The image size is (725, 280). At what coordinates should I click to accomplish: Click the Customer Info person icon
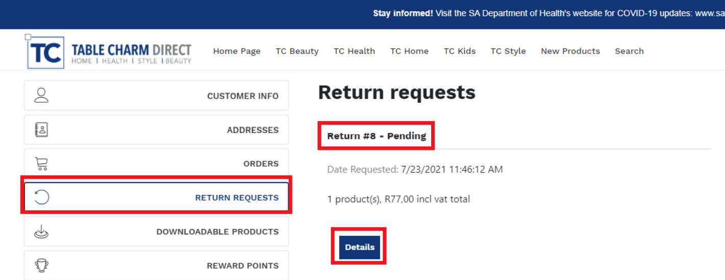point(41,95)
